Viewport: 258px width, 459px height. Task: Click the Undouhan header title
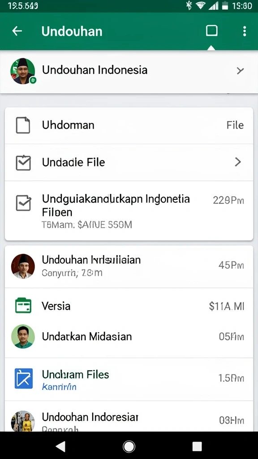pyautogui.click(x=72, y=31)
